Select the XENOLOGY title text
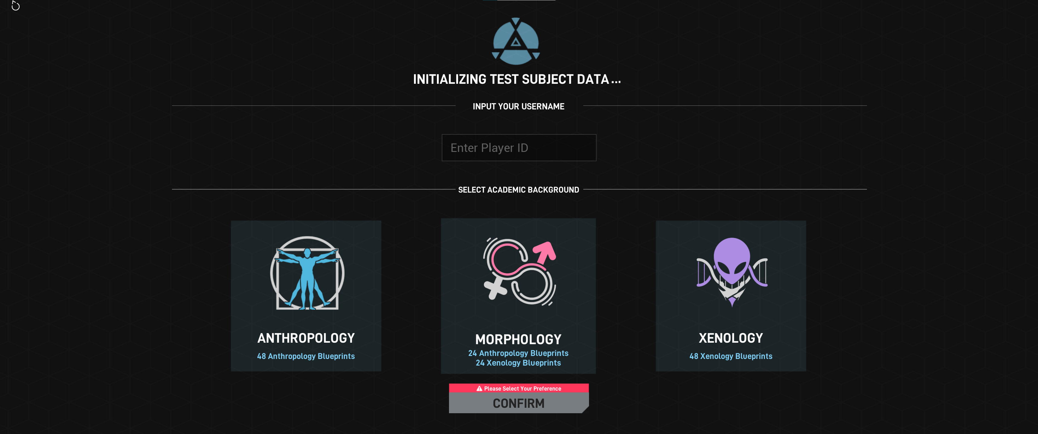The image size is (1038, 434). [731, 338]
